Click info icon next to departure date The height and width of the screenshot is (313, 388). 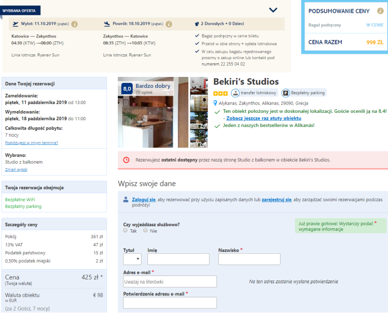click(74, 24)
